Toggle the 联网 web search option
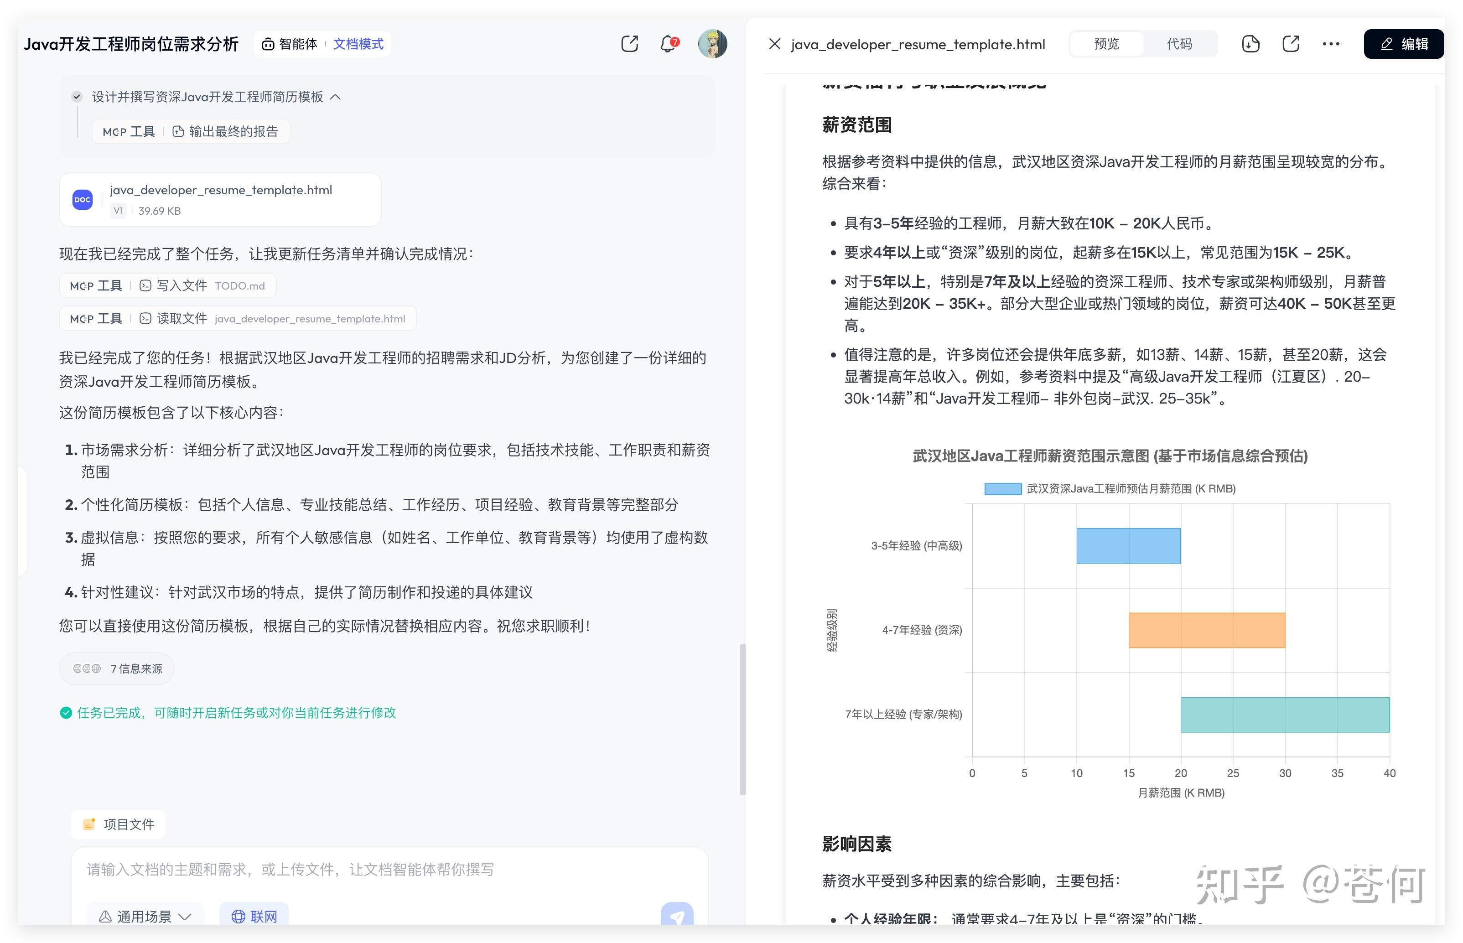Screen dimensions: 1463x943 pos(254,916)
